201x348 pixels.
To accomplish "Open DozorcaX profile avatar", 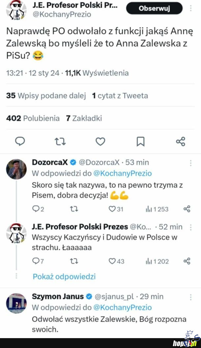I will tap(16, 169).
